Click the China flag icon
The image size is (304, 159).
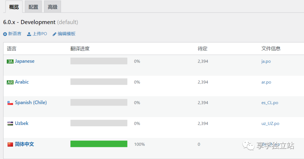point(10,144)
